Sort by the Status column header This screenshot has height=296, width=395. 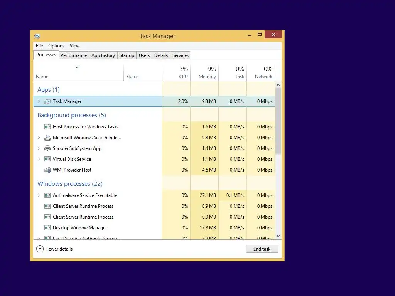pos(143,73)
